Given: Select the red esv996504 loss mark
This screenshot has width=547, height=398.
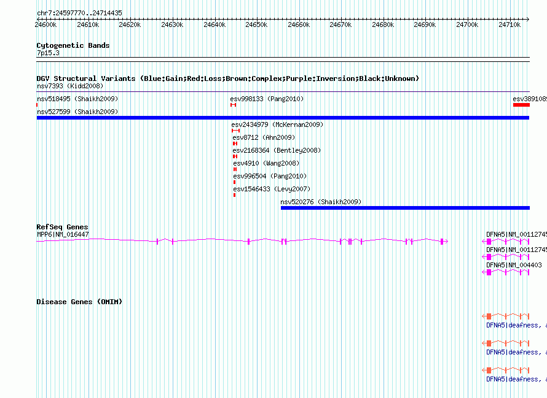Looking at the screenshot, I should [234, 182].
